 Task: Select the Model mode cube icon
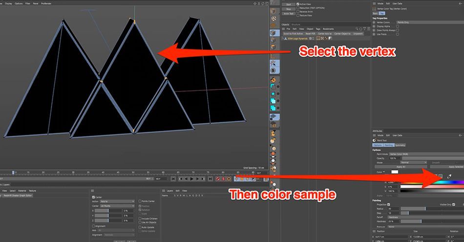pyautogui.click(x=274, y=12)
